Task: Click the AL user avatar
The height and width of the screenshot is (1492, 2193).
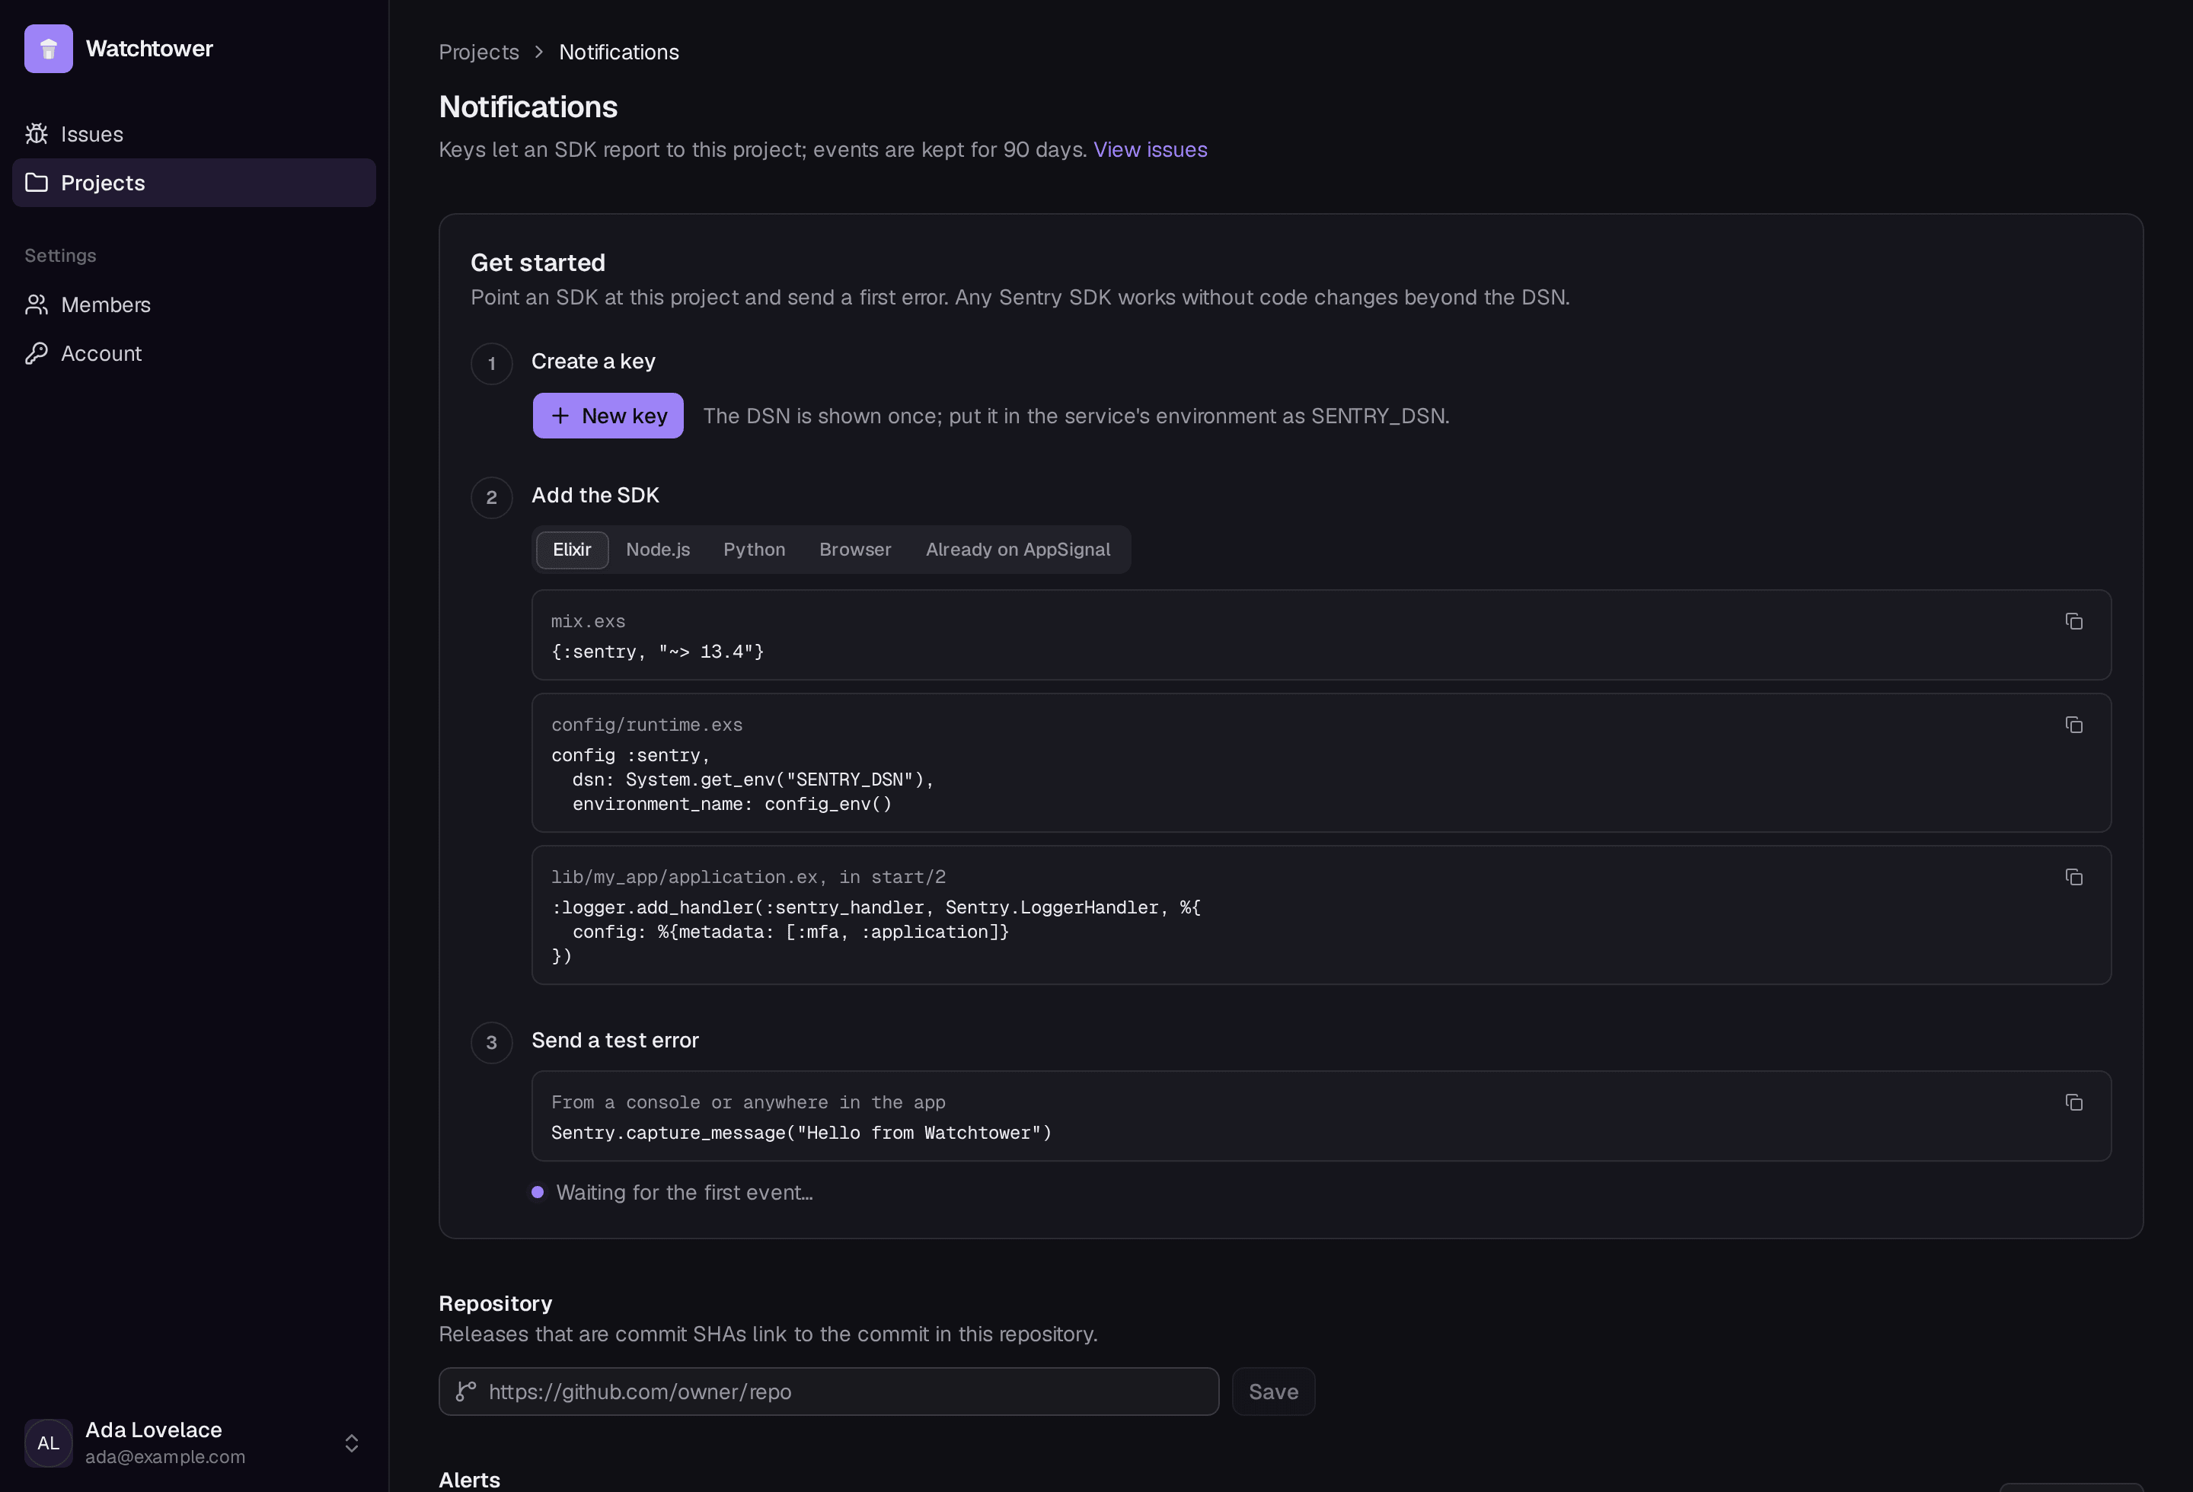Action: 48,1443
